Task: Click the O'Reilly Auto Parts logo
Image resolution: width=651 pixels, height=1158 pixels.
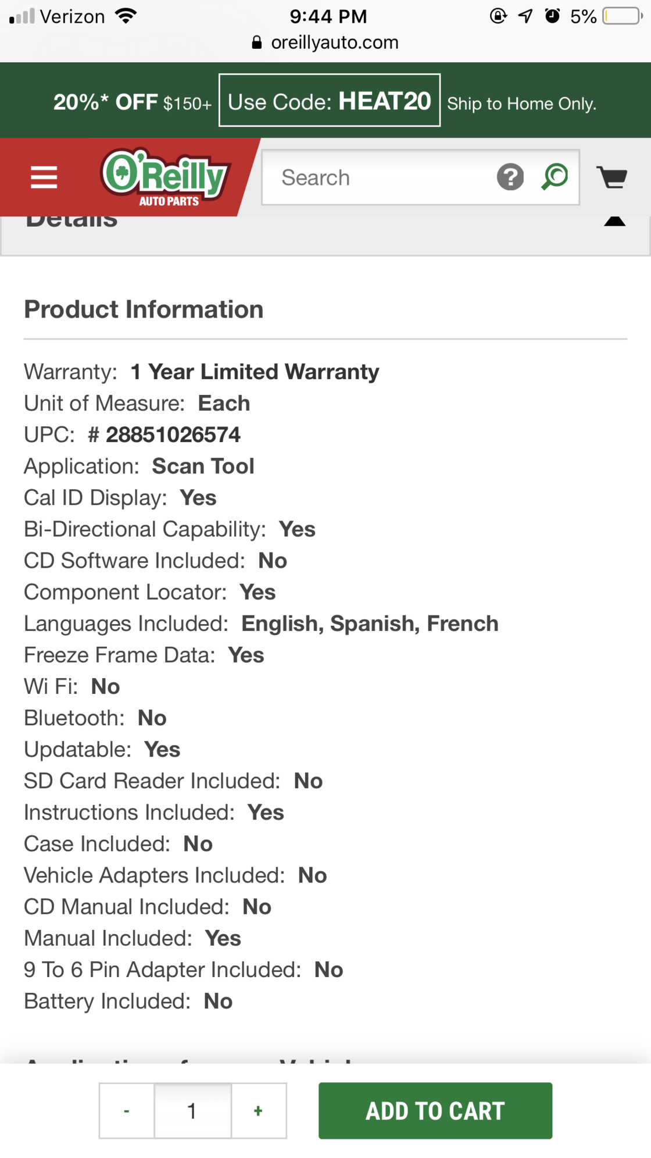Action: tap(166, 177)
